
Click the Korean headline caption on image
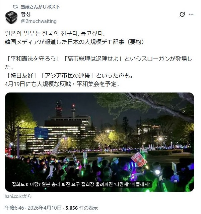[81, 184]
